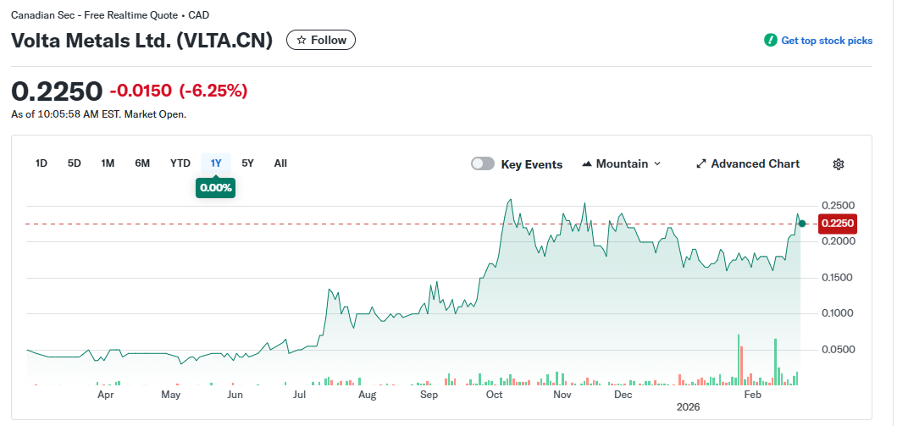
Task: Show the 5Y chart range
Action: click(x=247, y=163)
